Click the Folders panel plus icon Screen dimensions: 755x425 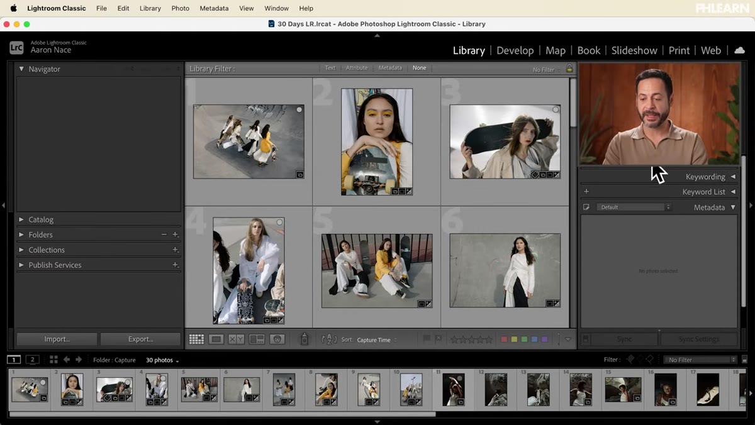[x=175, y=235]
